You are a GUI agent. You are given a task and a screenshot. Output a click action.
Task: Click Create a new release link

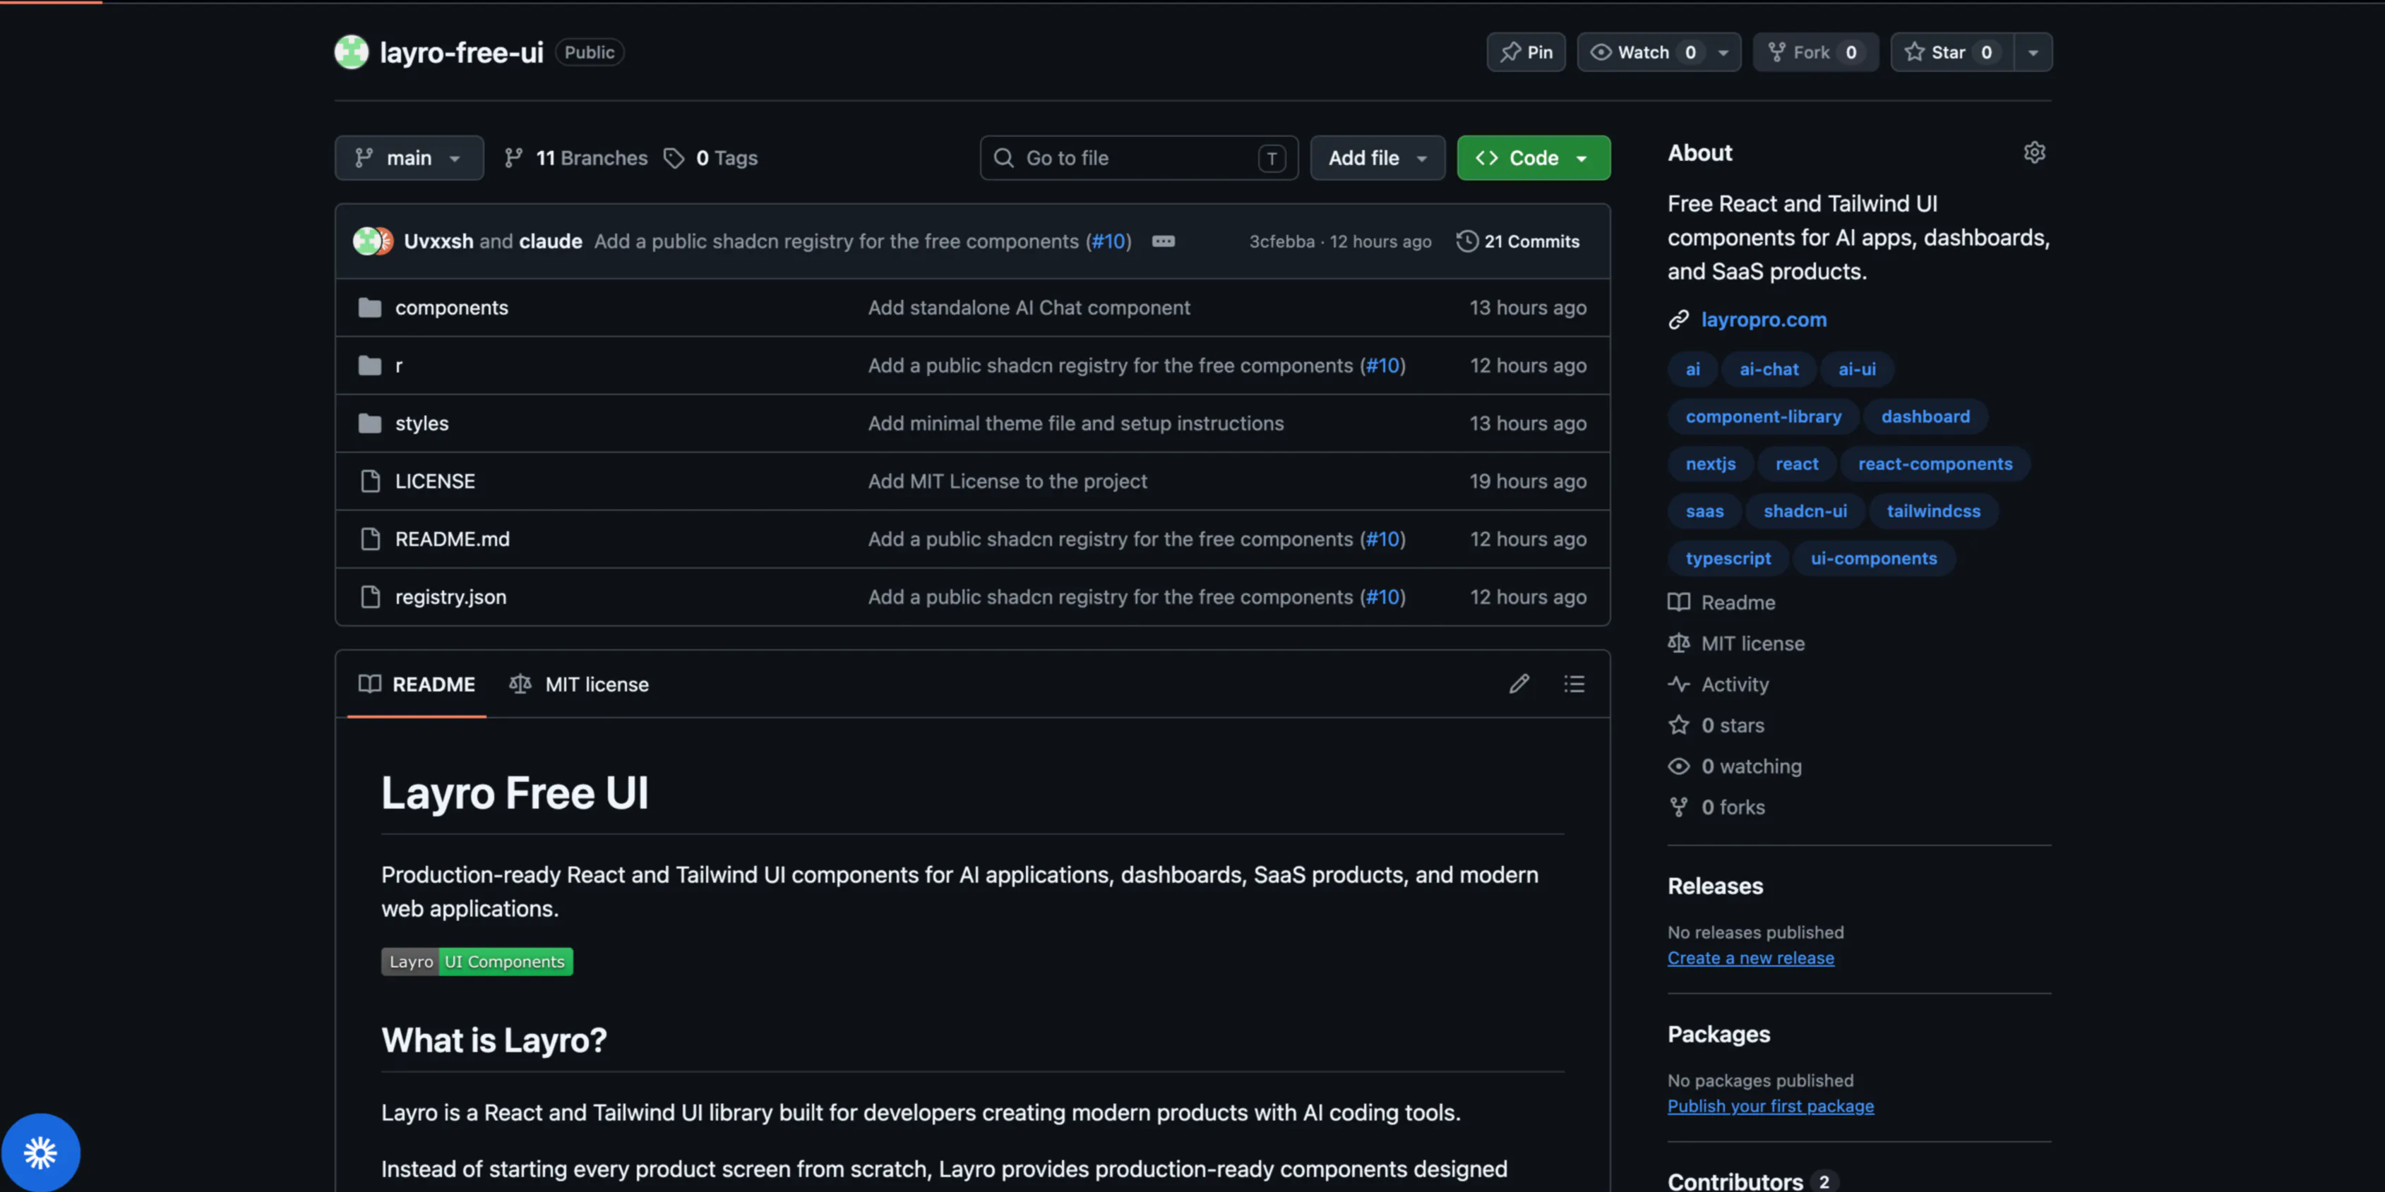tap(1750, 958)
